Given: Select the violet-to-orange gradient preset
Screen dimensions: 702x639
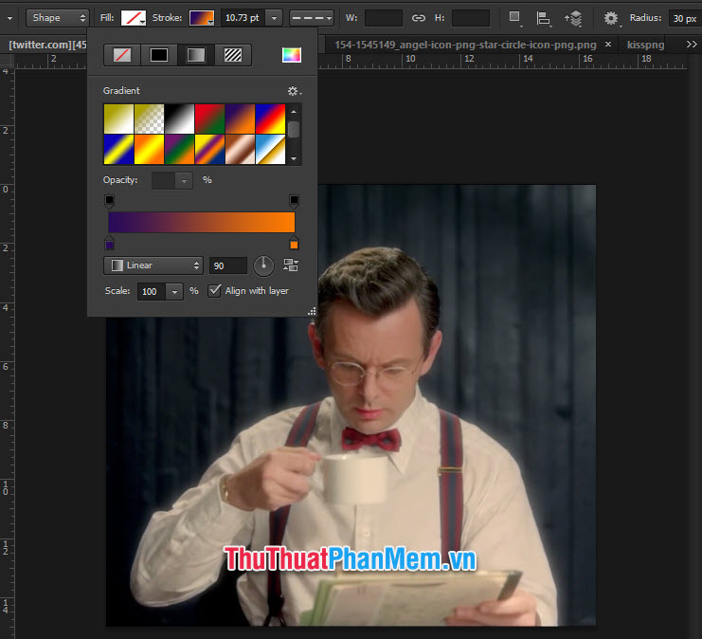Looking at the screenshot, I should 240,119.
